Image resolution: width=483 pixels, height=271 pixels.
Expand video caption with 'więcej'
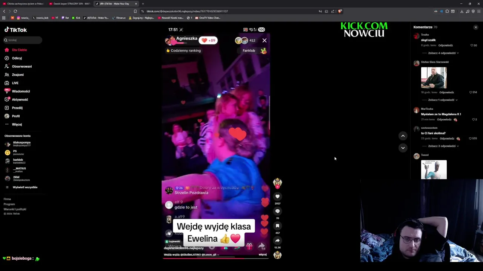point(263,255)
